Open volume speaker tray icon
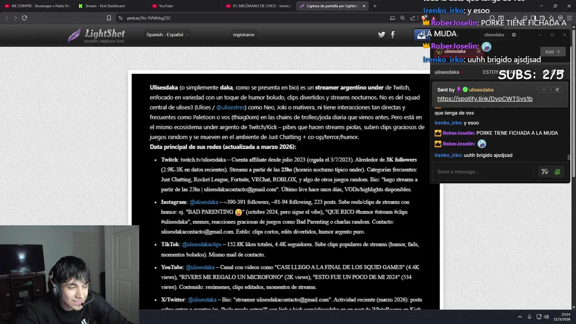This screenshot has width=576, height=324. pyautogui.click(x=546, y=317)
